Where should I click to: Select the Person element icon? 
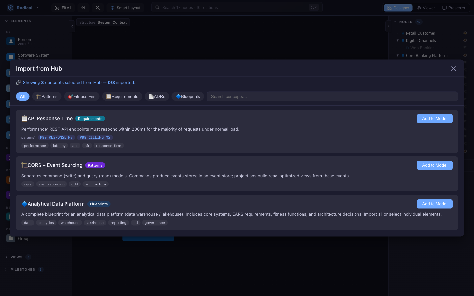coord(11,41)
